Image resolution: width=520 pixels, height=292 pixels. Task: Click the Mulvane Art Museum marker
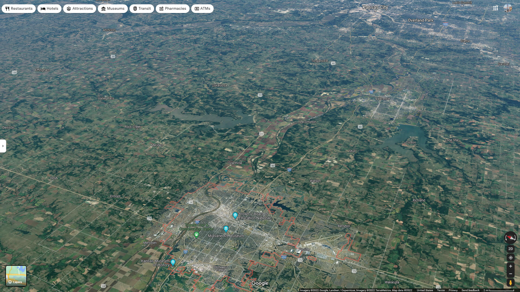point(226,229)
